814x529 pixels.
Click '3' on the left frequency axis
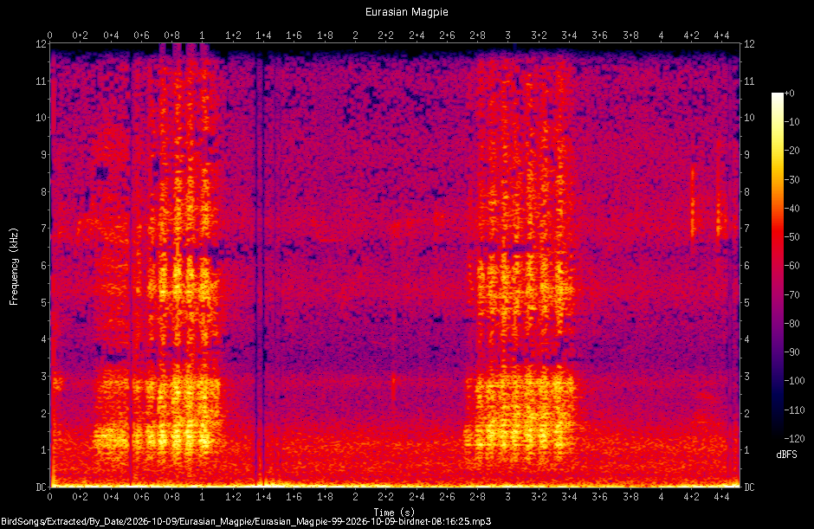tap(43, 376)
